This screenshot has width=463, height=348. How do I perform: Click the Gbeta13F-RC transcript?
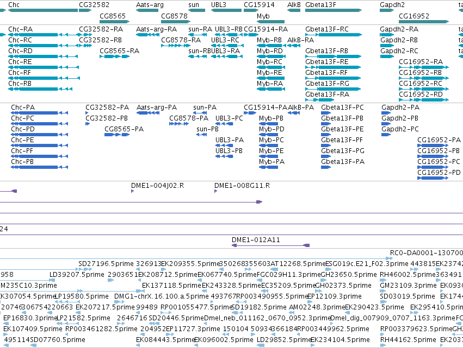click(334, 35)
